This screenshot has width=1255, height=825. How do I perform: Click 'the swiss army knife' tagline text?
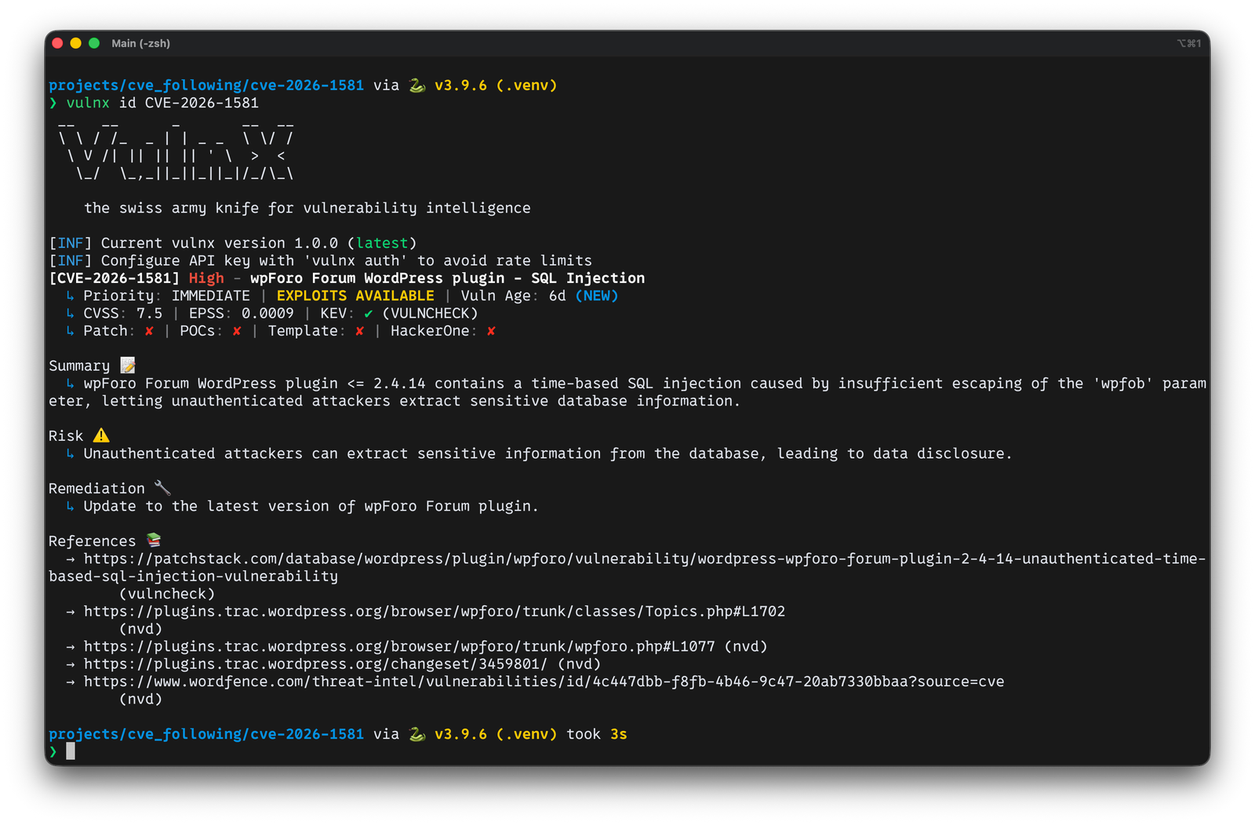[x=307, y=208]
